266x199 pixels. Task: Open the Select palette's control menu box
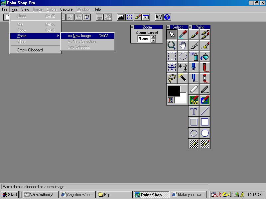pos(169,27)
